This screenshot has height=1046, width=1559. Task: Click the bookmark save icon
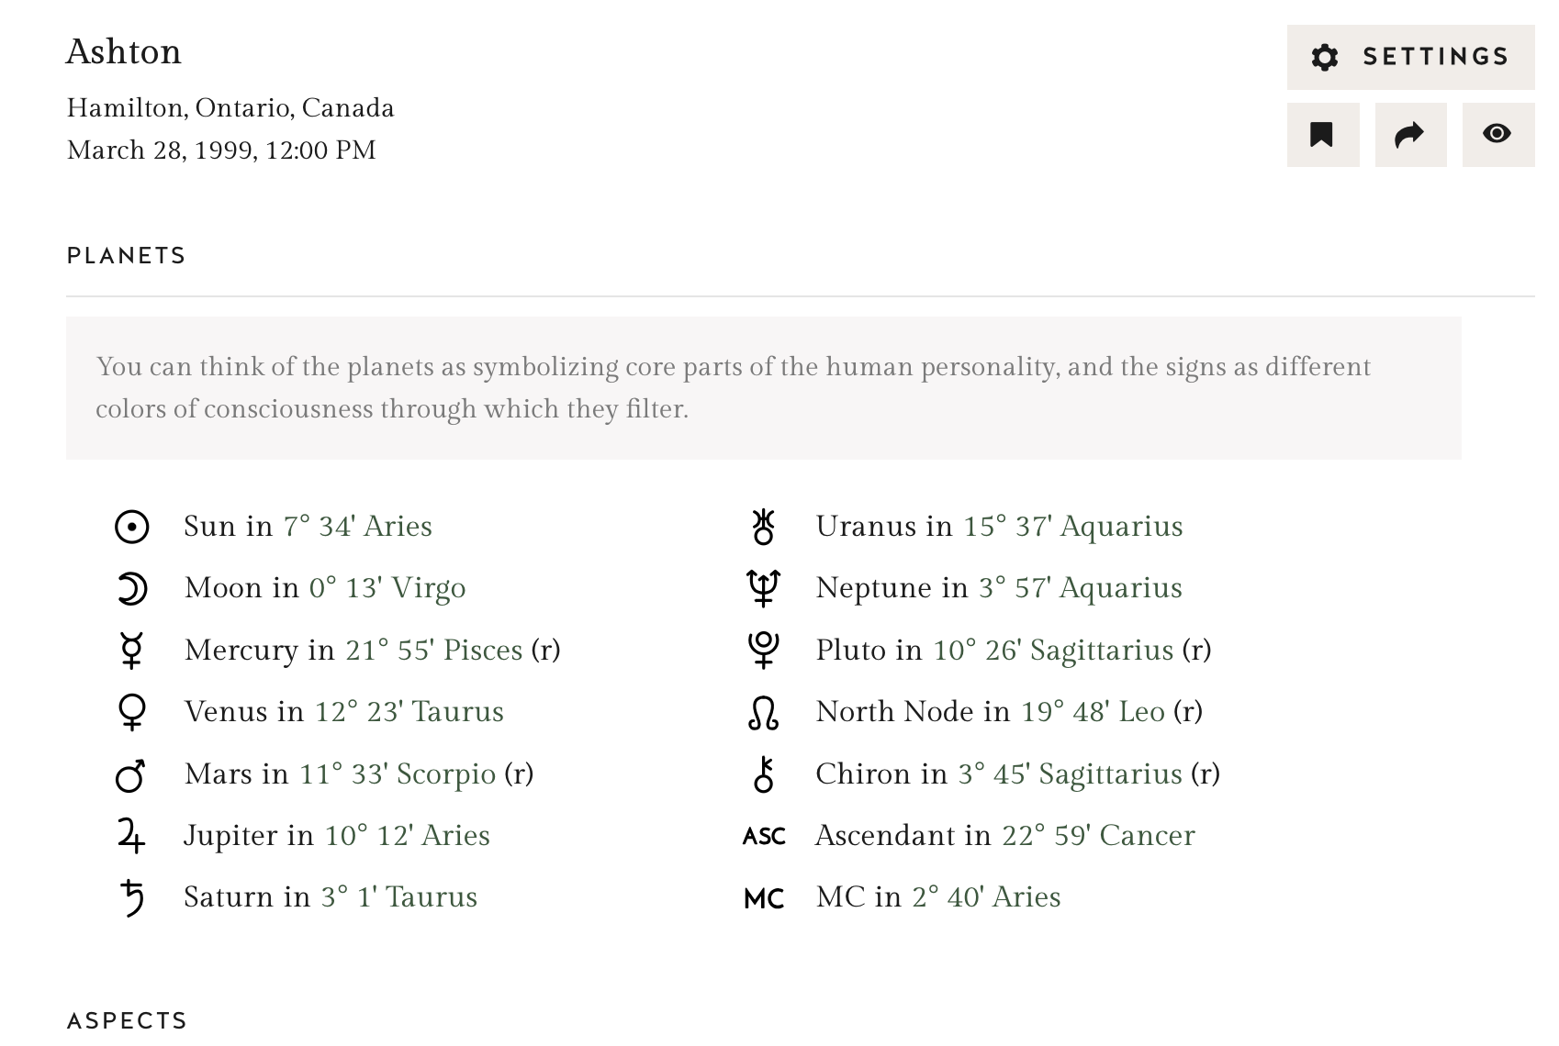pyautogui.click(x=1323, y=135)
